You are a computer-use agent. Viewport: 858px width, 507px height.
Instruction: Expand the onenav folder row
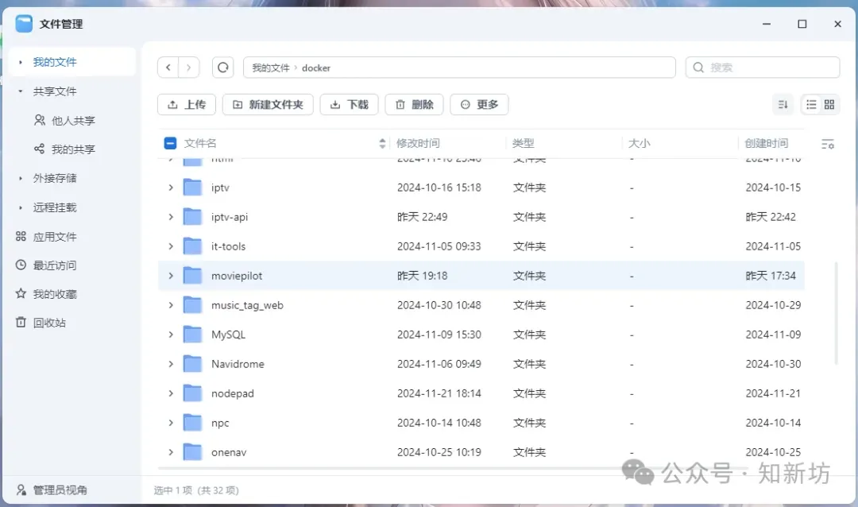pyautogui.click(x=171, y=452)
